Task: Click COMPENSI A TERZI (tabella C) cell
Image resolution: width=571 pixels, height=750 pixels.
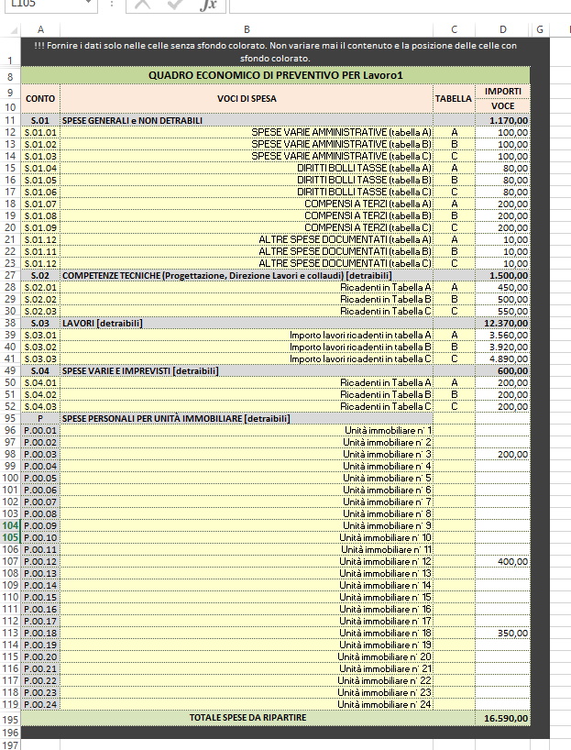Action: click(x=247, y=227)
